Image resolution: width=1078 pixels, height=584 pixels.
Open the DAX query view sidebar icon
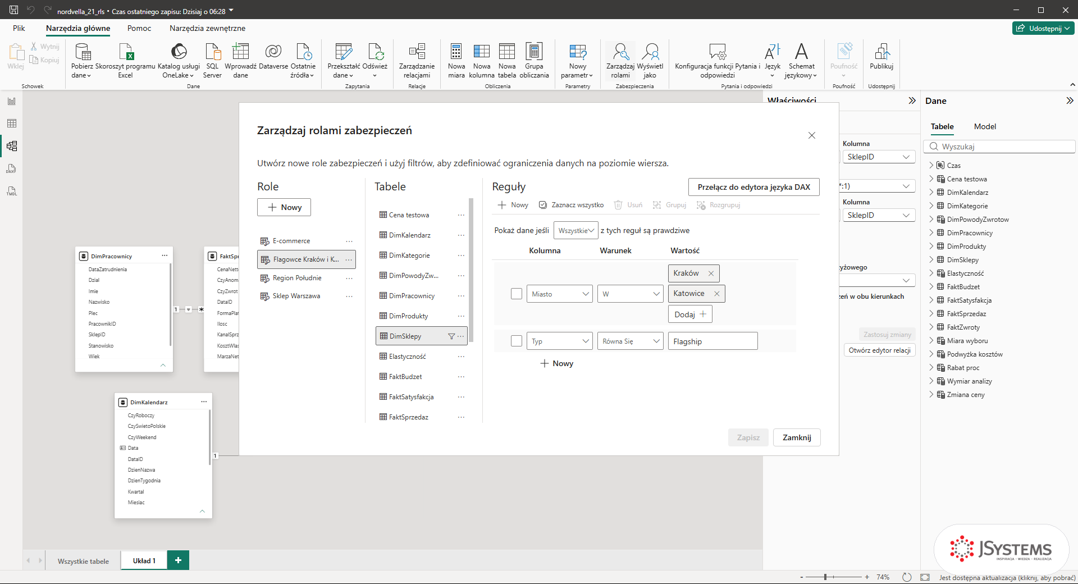pyautogui.click(x=12, y=168)
